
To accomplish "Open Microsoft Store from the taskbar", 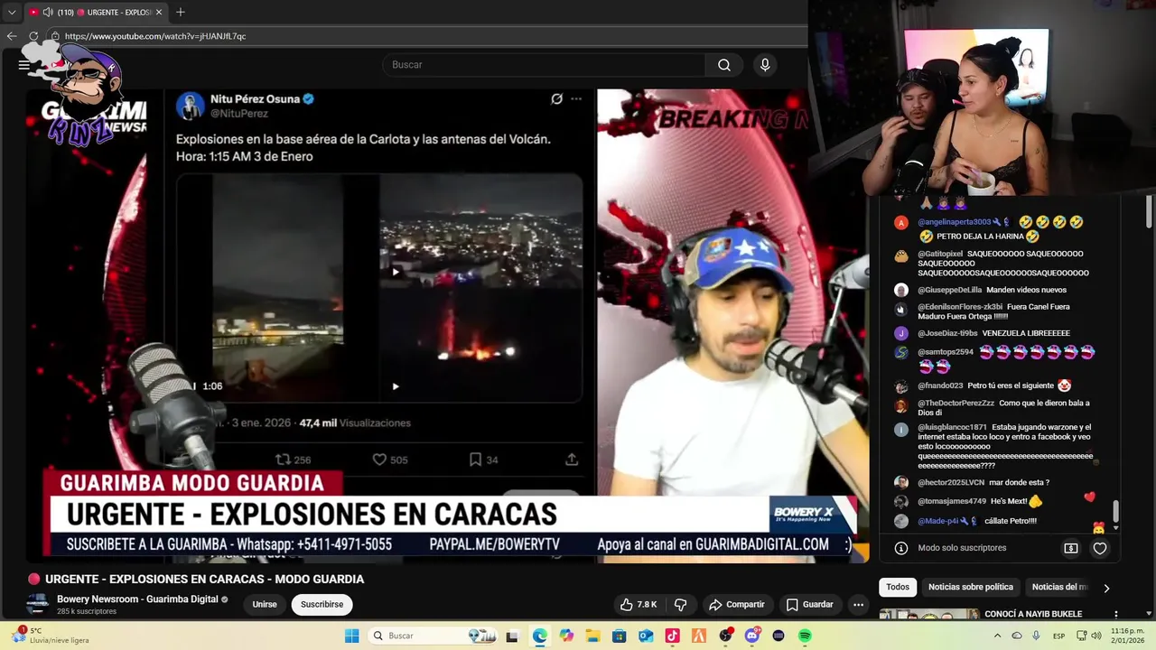I will [619, 636].
